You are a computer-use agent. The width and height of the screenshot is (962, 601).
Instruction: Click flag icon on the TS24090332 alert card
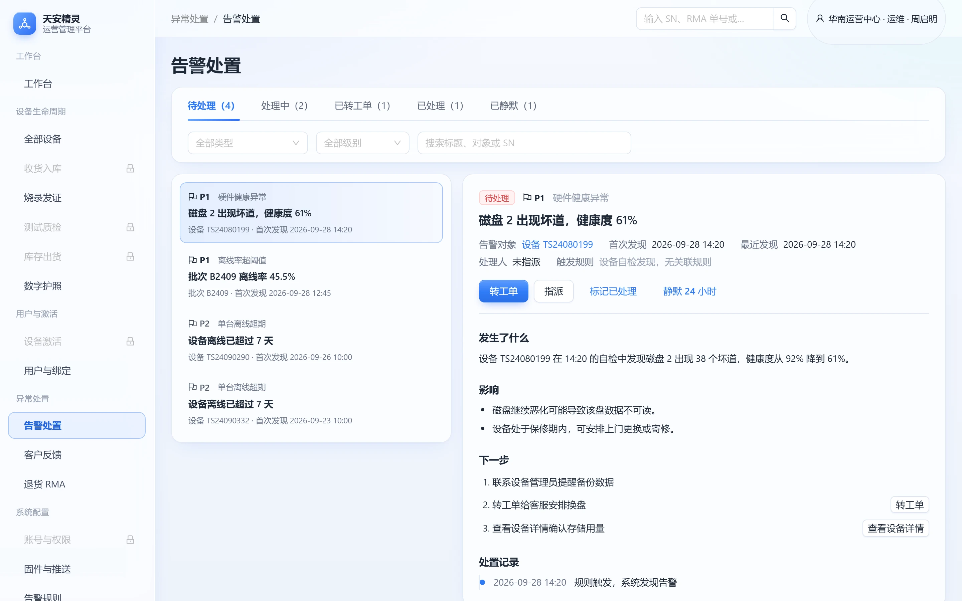[x=192, y=387]
